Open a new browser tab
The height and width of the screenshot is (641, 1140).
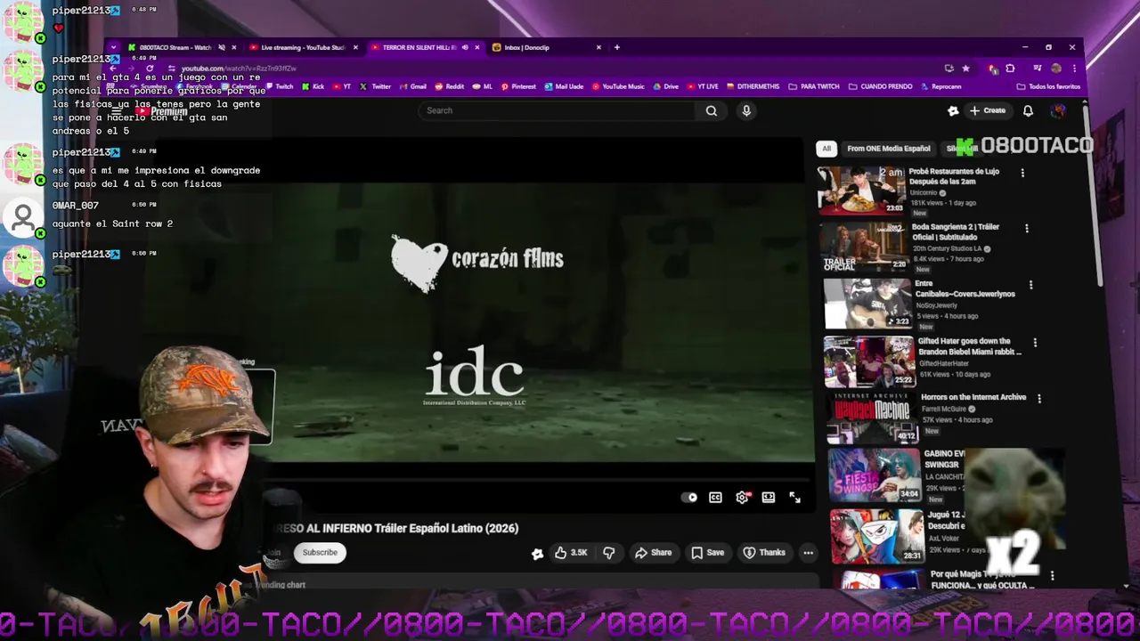[x=617, y=47]
